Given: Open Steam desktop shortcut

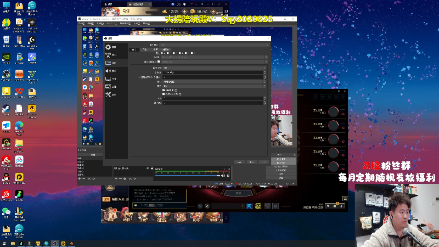Looking at the screenshot, I should [6, 109].
